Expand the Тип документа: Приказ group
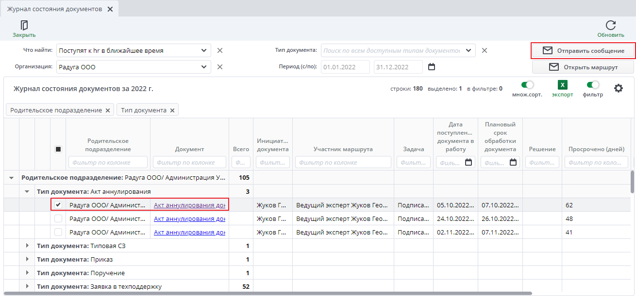Viewport: 636px width, 296px height. 28,259
